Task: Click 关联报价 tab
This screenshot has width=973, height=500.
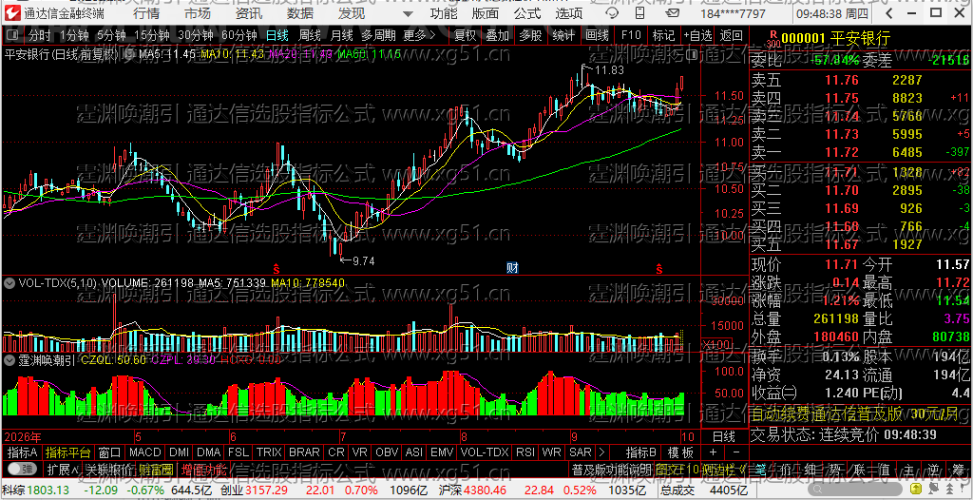Action: pos(109,469)
